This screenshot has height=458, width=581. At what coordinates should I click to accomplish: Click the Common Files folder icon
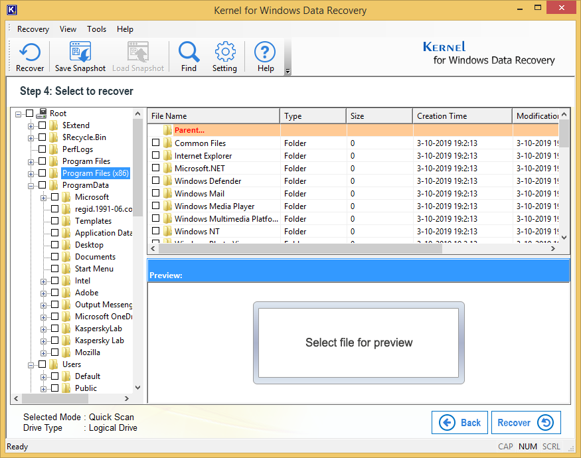pos(168,143)
